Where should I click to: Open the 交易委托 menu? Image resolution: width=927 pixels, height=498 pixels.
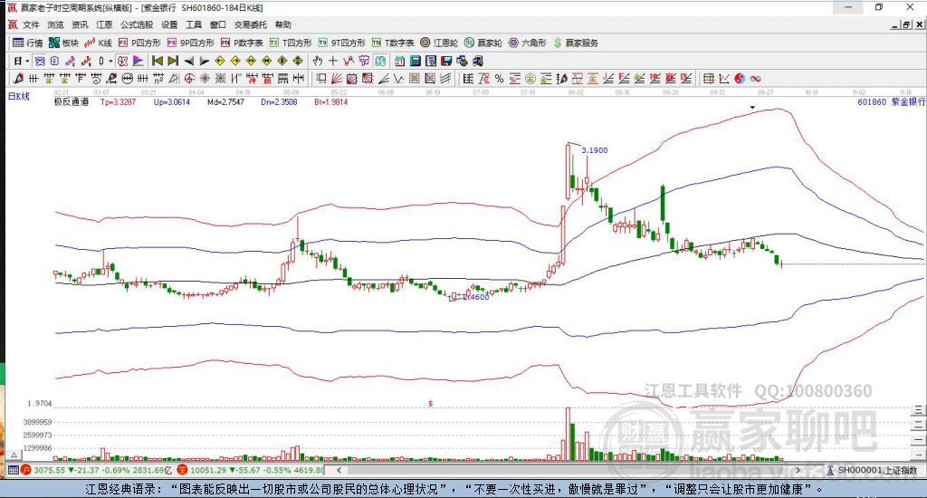point(251,24)
